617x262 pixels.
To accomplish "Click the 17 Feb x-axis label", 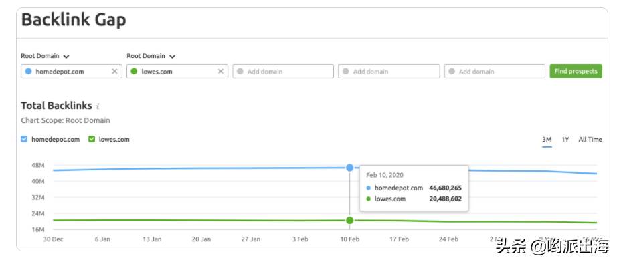I will coord(399,239).
